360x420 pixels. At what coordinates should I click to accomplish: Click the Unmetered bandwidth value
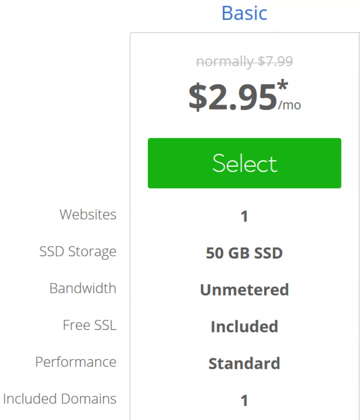pos(244,290)
